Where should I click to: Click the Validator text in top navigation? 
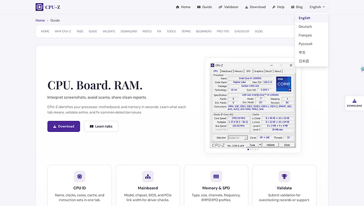(x=231, y=7)
